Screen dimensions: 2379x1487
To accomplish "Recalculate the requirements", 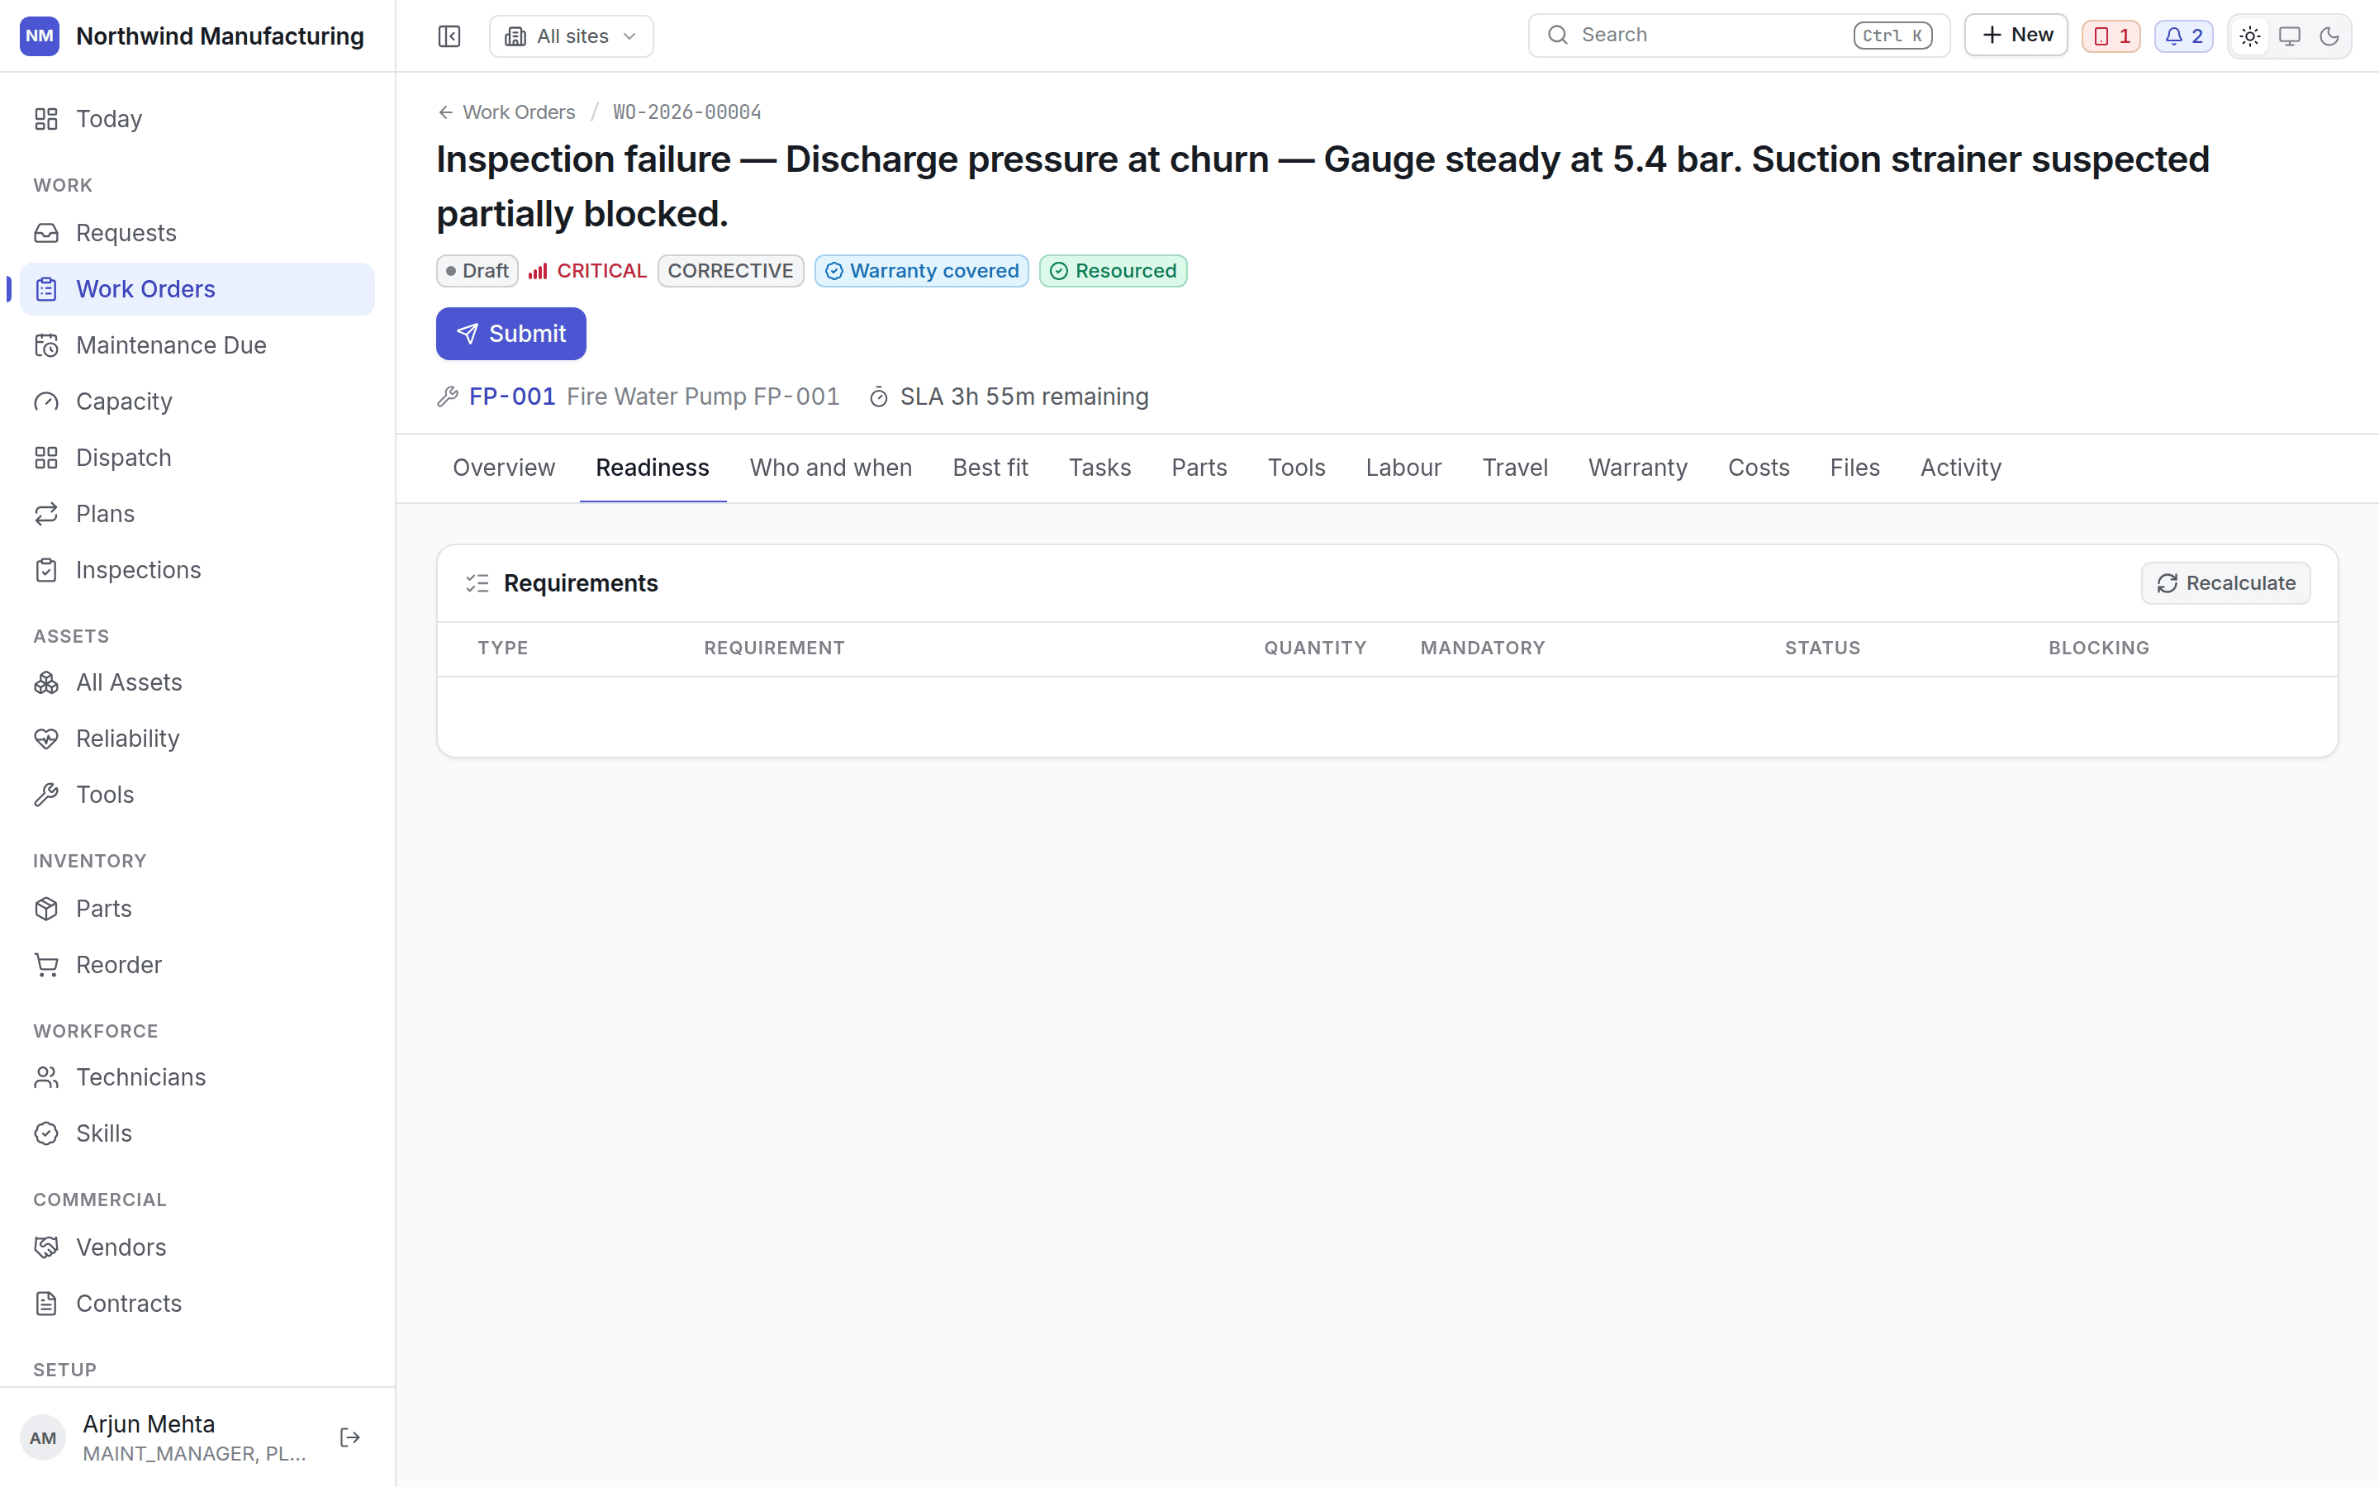I will point(2225,583).
